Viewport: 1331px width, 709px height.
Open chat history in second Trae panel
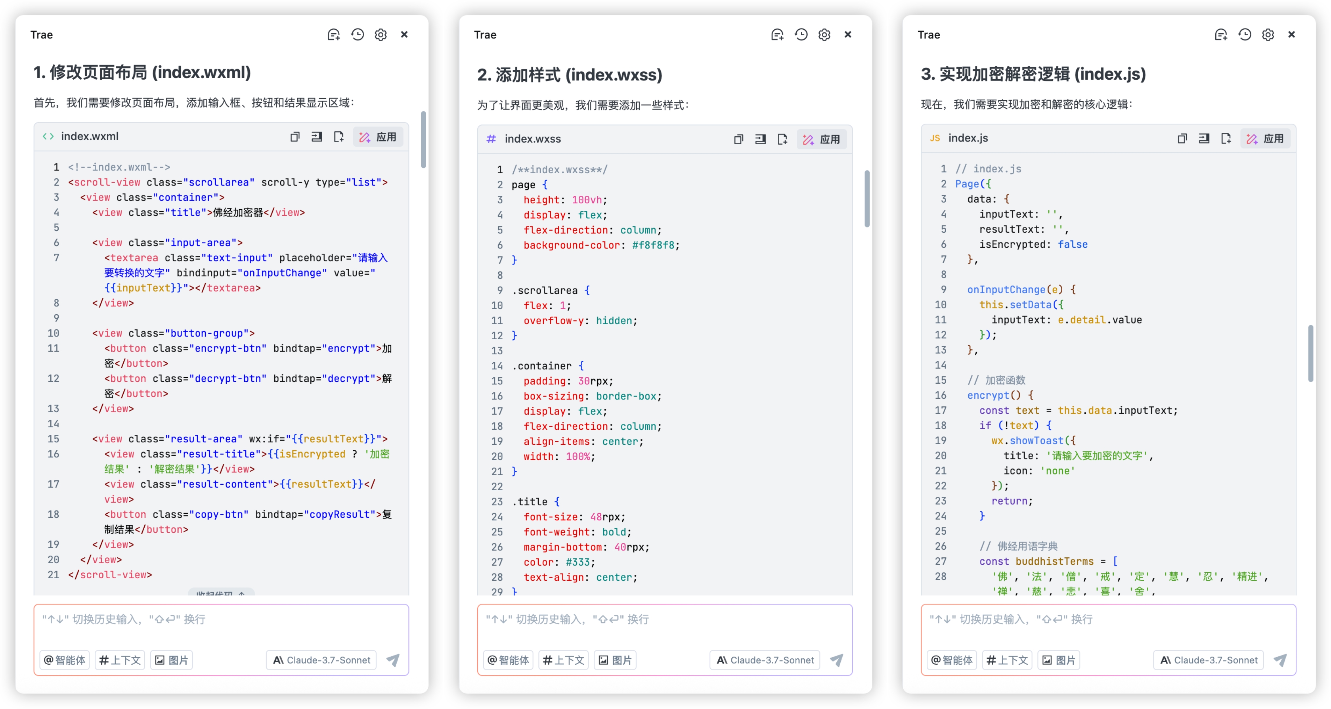point(801,35)
